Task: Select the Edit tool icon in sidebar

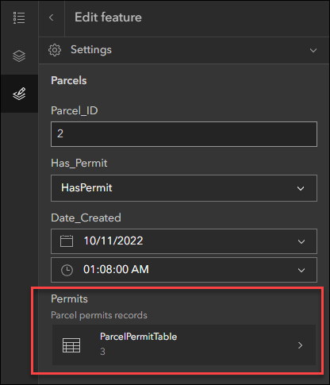Action: 19,94
